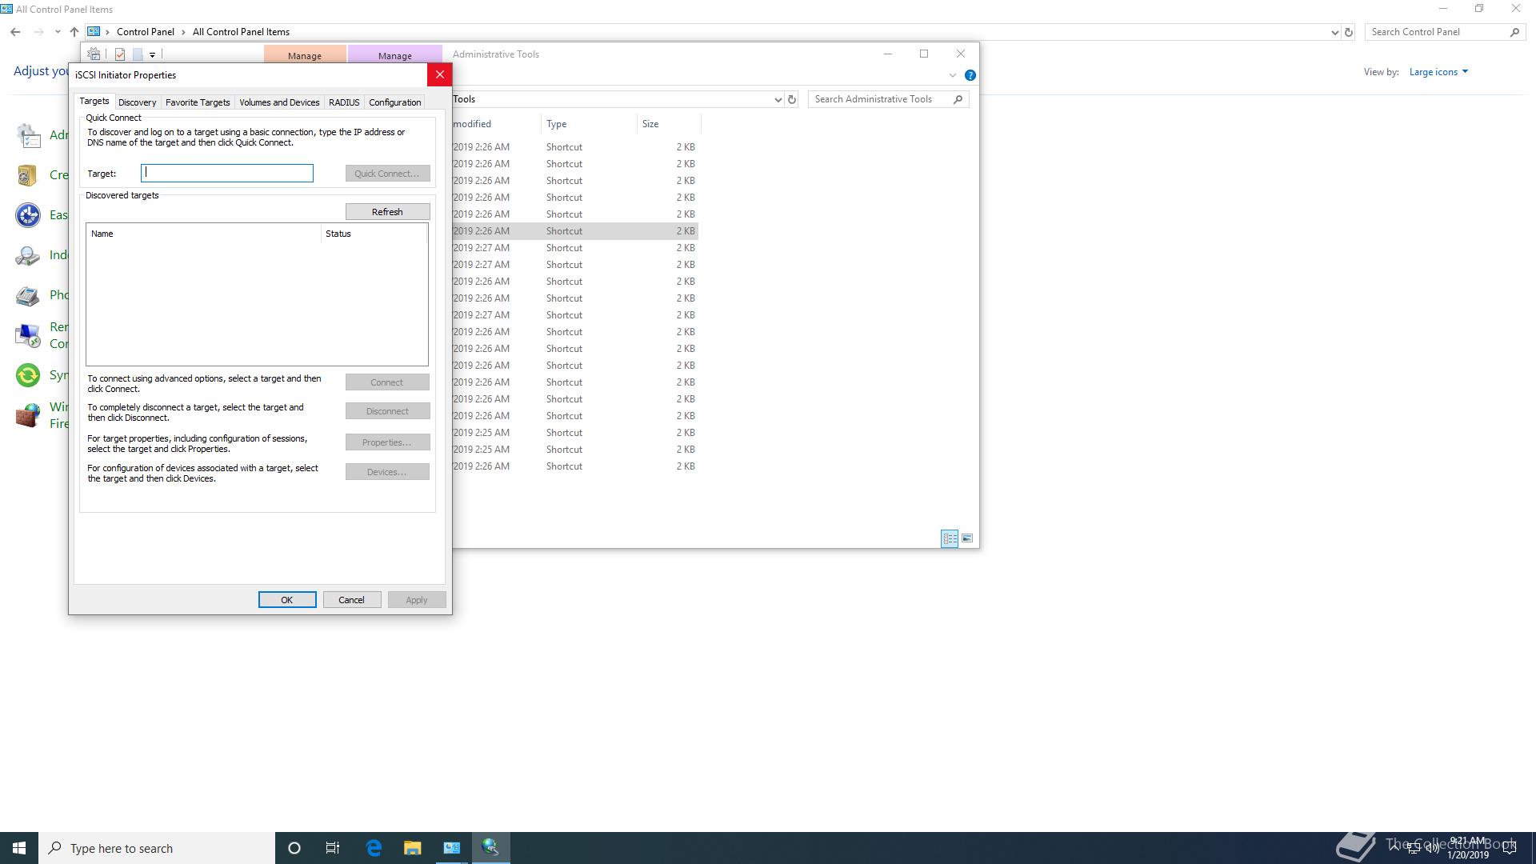
Task: Go to the Configuration tab
Action: pyautogui.click(x=394, y=102)
